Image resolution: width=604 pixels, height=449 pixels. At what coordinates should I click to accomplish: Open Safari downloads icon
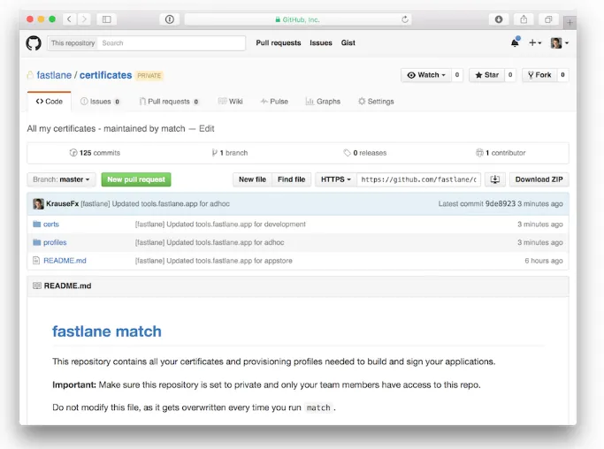point(499,19)
